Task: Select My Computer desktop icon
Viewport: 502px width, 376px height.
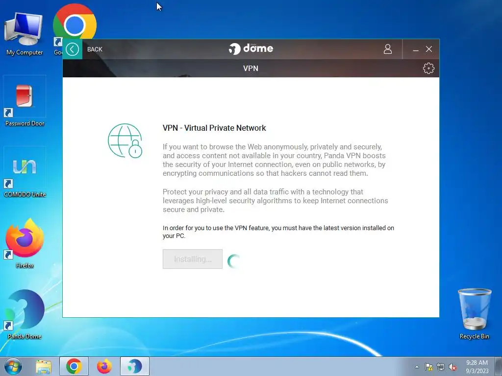Action: pyautogui.click(x=25, y=34)
